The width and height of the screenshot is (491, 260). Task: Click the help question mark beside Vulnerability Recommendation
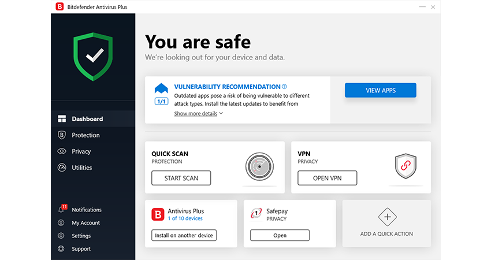[284, 87]
